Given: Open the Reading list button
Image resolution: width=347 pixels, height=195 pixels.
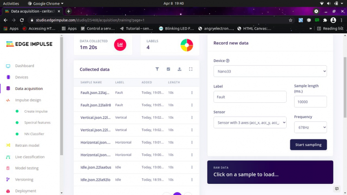Looking at the screenshot, I should (x=330, y=29).
